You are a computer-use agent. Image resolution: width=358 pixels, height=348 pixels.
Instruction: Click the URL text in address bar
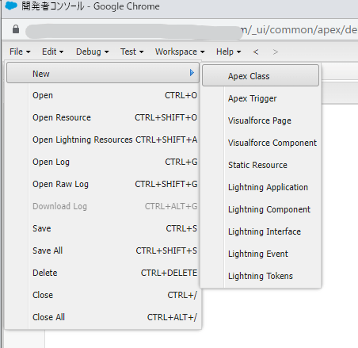[299, 29]
